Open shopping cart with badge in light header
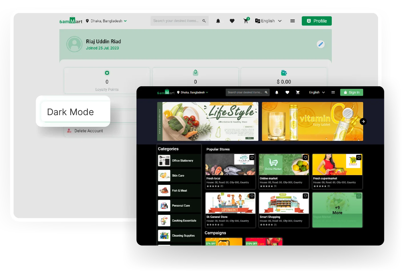The height and width of the screenshot is (272, 402). click(246, 21)
